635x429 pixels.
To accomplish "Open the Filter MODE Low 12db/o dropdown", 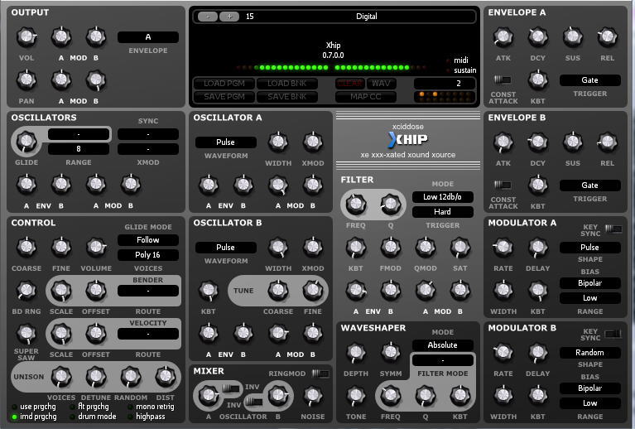I will pyautogui.click(x=443, y=197).
